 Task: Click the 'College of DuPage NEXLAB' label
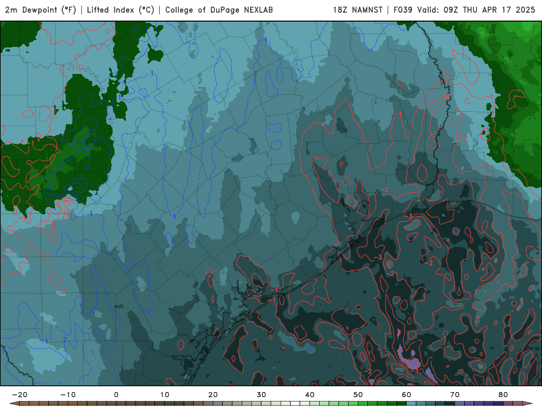pyautogui.click(x=219, y=9)
